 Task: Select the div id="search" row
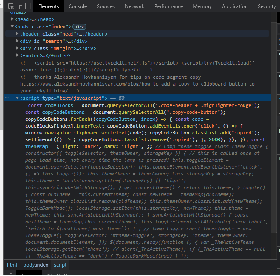tap(137, 41)
